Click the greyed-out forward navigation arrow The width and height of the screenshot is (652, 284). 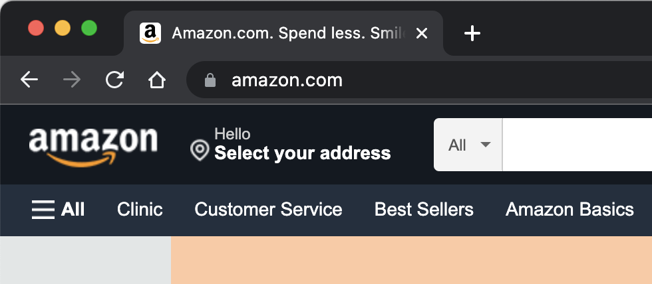[x=72, y=80]
